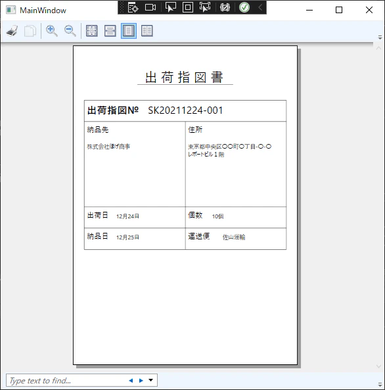Image resolution: width=385 pixels, height=390 pixels.
Task: Open the find toolbar overflow arrow at bottom right
Action: click(x=380, y=384)
